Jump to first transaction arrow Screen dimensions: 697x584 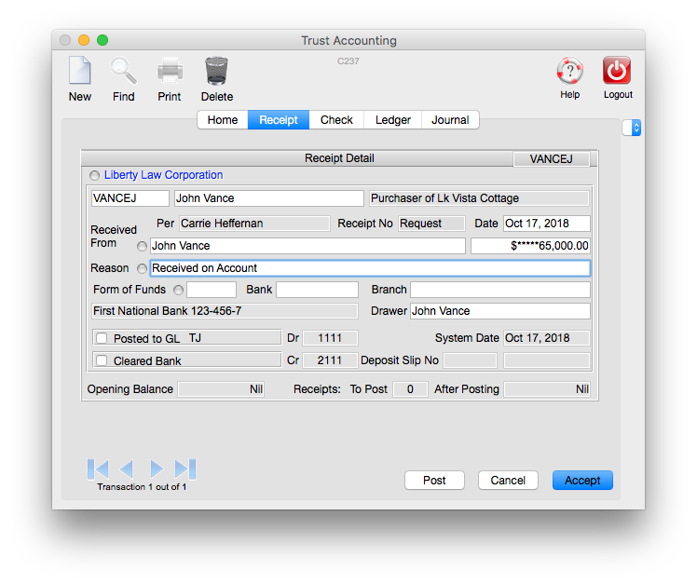(x=98, y=469)
